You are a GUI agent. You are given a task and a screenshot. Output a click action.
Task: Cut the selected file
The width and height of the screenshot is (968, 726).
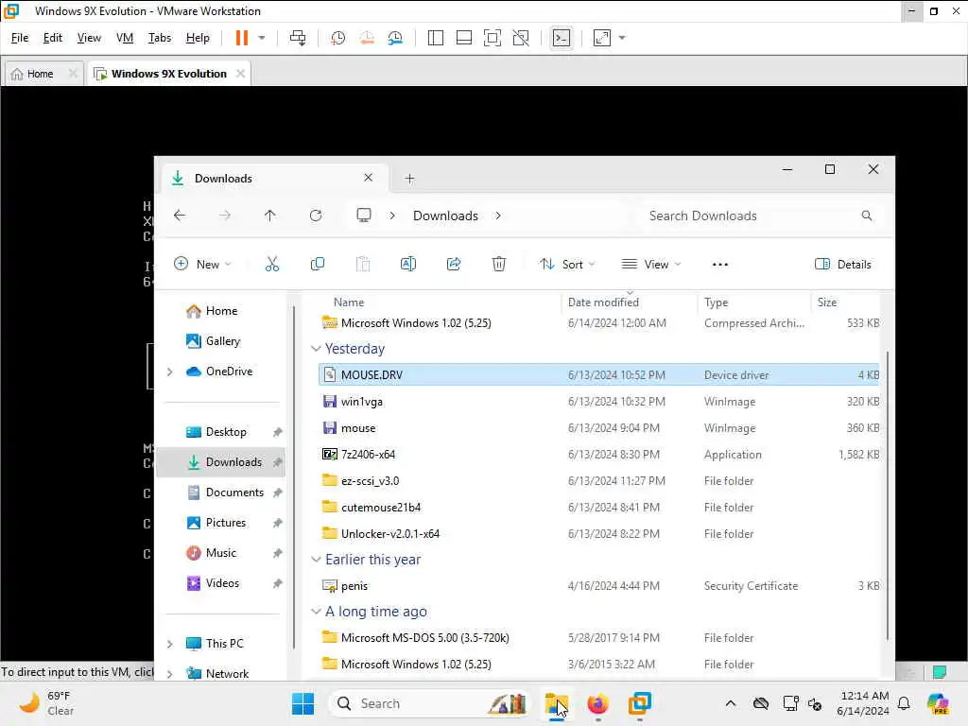pyautogui.click(x=271, y=265)
